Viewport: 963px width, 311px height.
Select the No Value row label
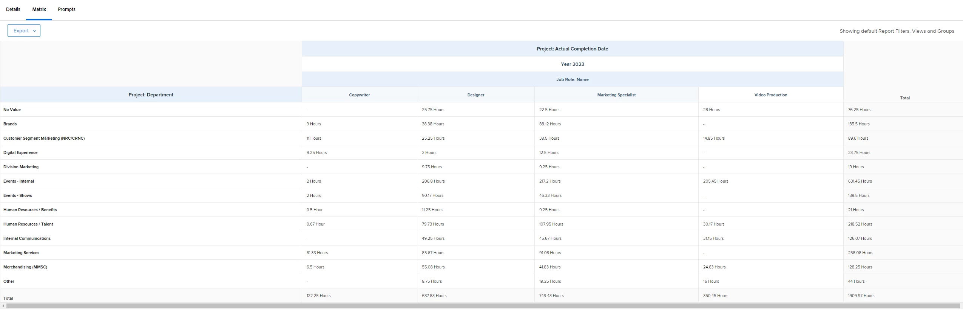12,110
